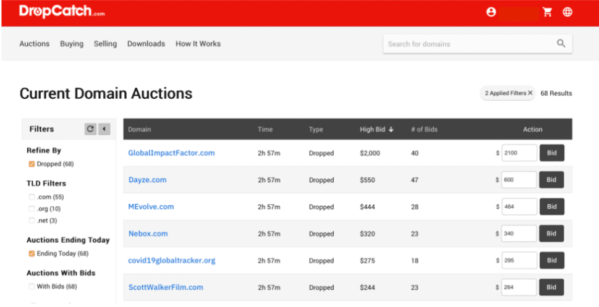Open Dayze.com auction link
The height and width of the screenshot is (307, 599).
click(x=148, y=180)
